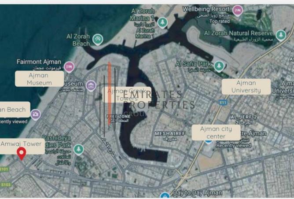
Task: Click the Al Safia Park tree marker
Action: coord(219,66)
